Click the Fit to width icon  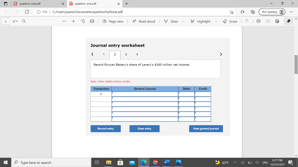pos(92,21)
